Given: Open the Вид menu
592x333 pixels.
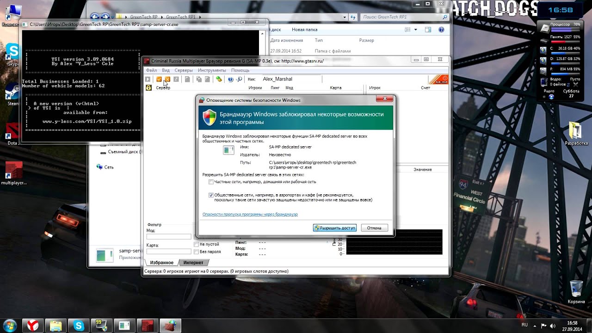Looking at the screenshot, I should point(166,70).
